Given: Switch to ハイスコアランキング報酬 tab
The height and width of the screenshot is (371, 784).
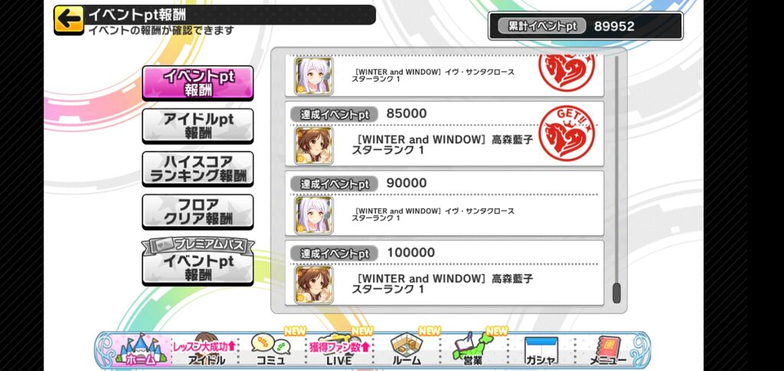Looking at the screenshot, I should coord(198,169).
